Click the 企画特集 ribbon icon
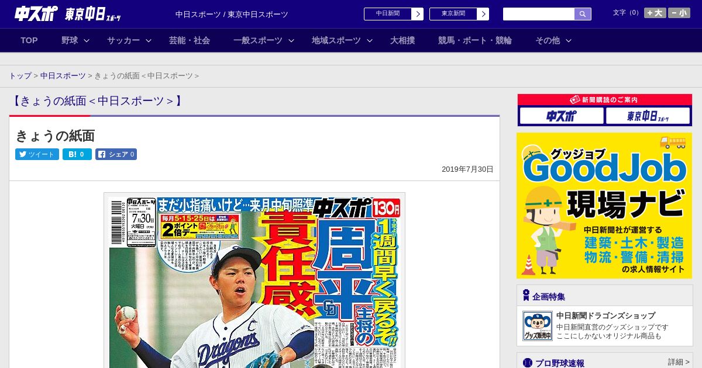 tap(526, 296)
